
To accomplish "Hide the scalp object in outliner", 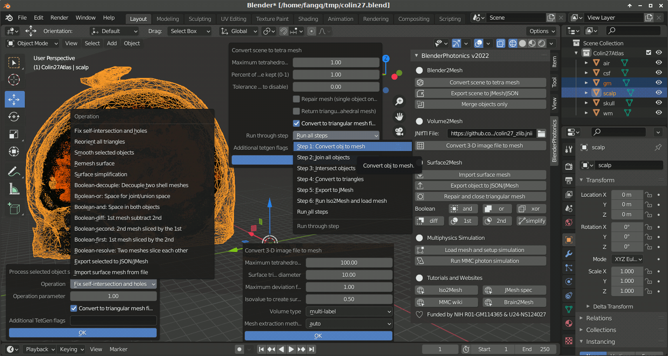I will coord(659,93).
